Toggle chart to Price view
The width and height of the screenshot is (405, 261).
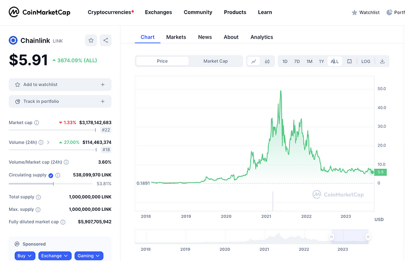[x=162, y=61]
